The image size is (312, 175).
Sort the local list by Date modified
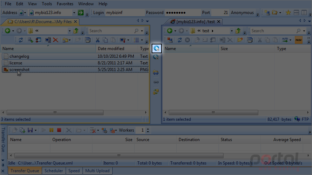117,49
